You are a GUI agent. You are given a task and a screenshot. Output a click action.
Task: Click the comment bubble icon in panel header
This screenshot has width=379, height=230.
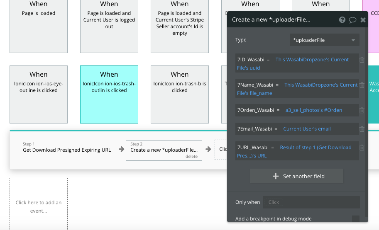pyautogui.click(x=352, y=20)
